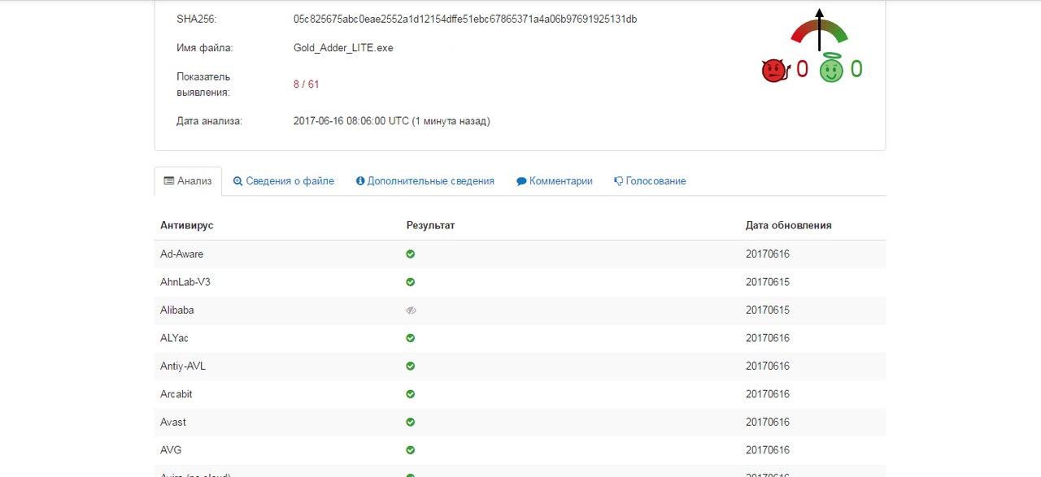Screen dimensions: 1041x477
Task: Click the green checkmark for ALYac
Action: tap(411, 338)
